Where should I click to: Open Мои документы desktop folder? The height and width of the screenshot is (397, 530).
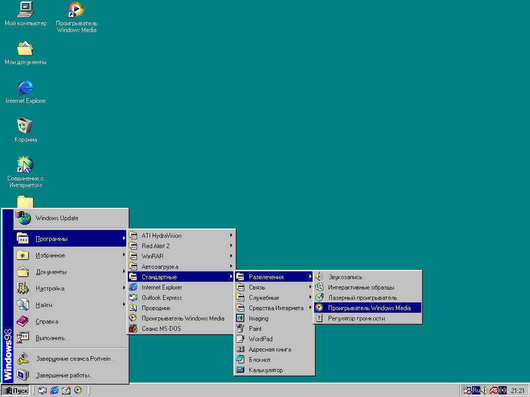click(x=25, y=53)
